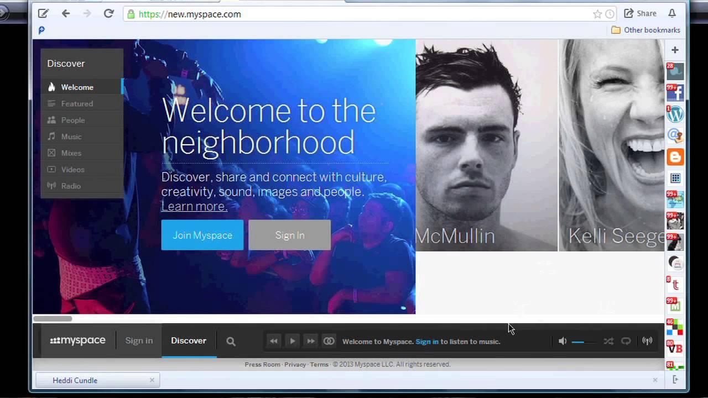Expand the Share menu in the browser toolbar

click(639, 13)
